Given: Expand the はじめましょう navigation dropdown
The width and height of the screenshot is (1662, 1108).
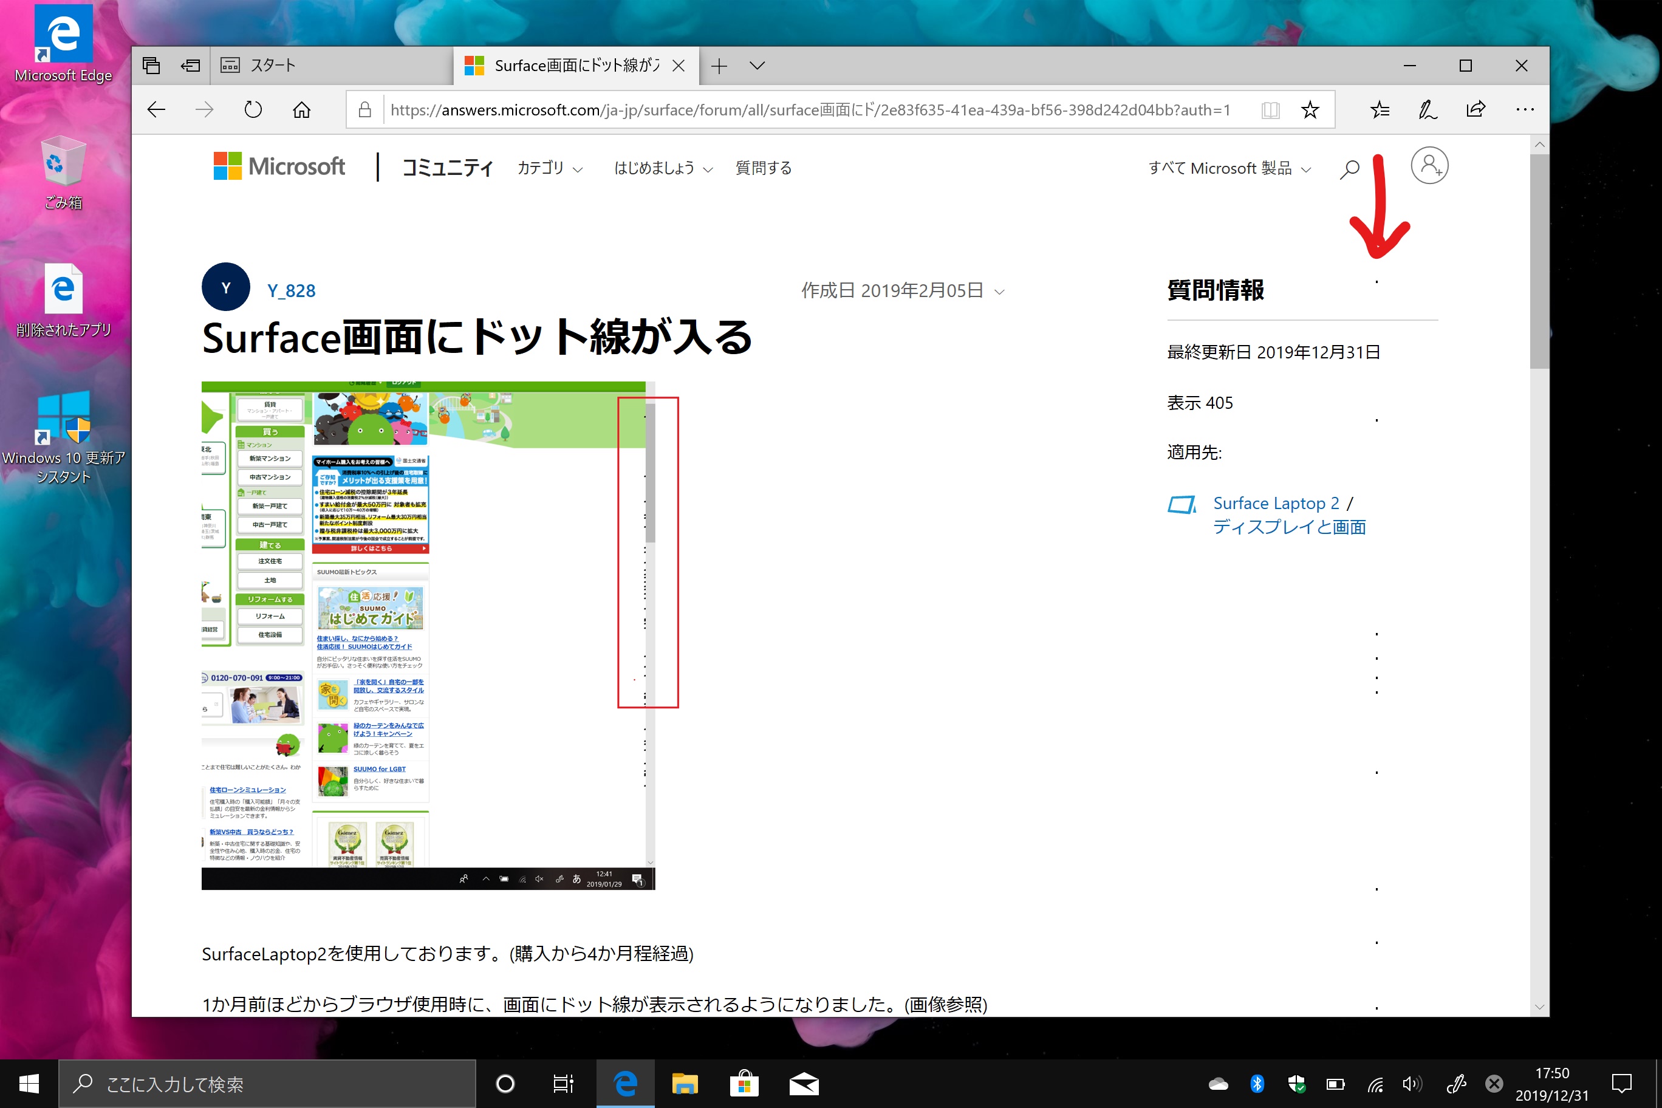Looking at the screenshot, I should coord(662,168).
